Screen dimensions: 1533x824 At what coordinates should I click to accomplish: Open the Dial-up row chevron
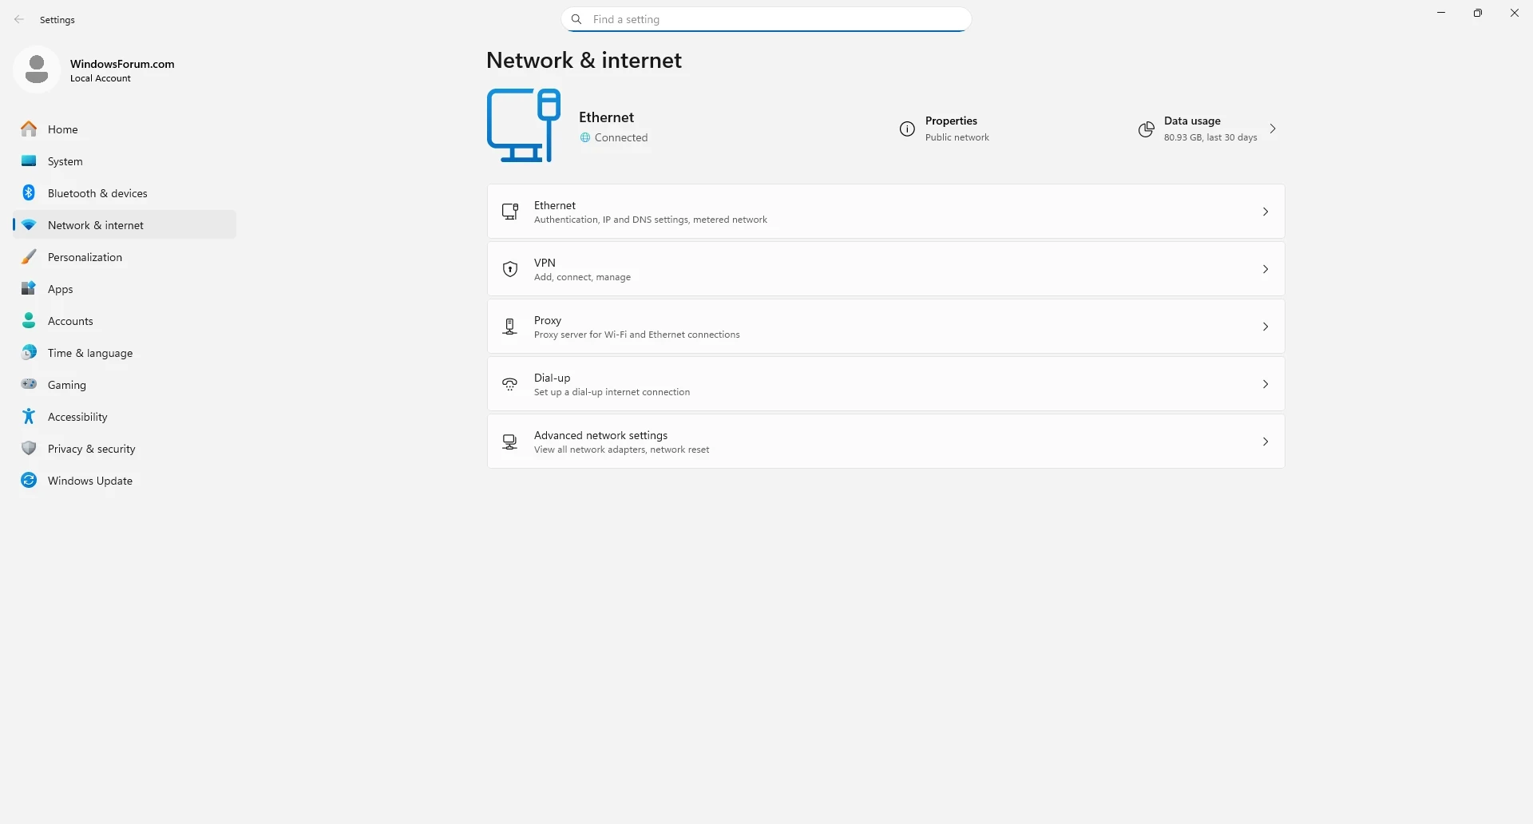1266,384
